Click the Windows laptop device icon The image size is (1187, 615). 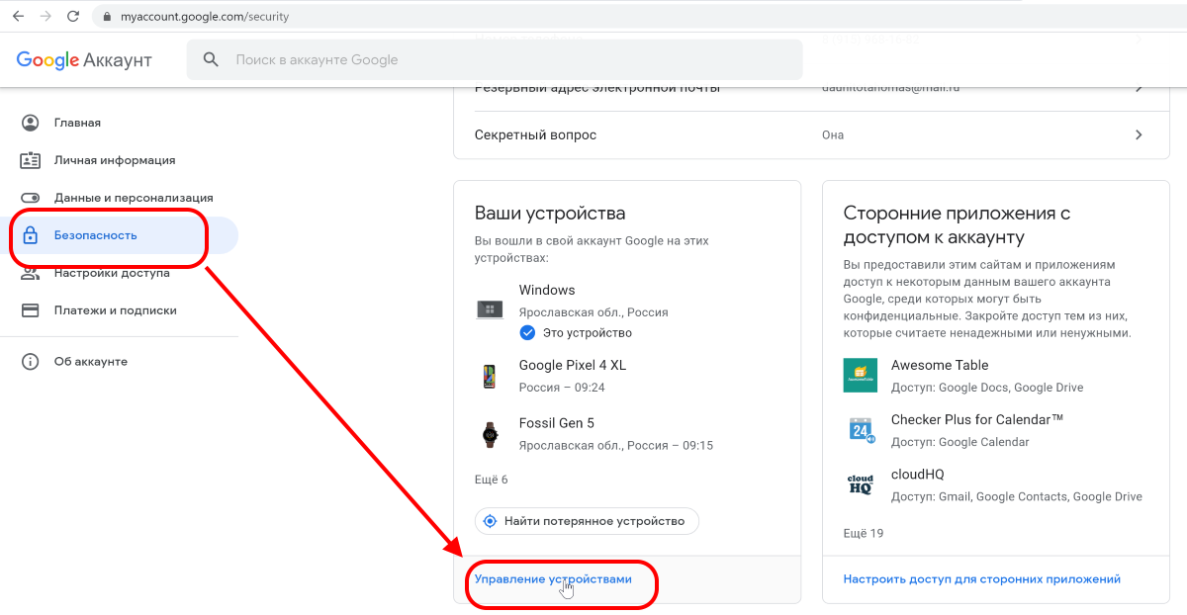click(490, 310)
